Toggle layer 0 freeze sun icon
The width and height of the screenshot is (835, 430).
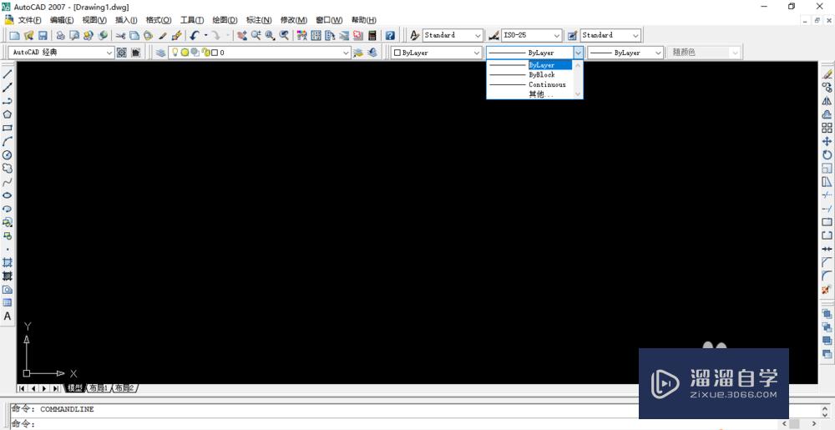point(185,53)
